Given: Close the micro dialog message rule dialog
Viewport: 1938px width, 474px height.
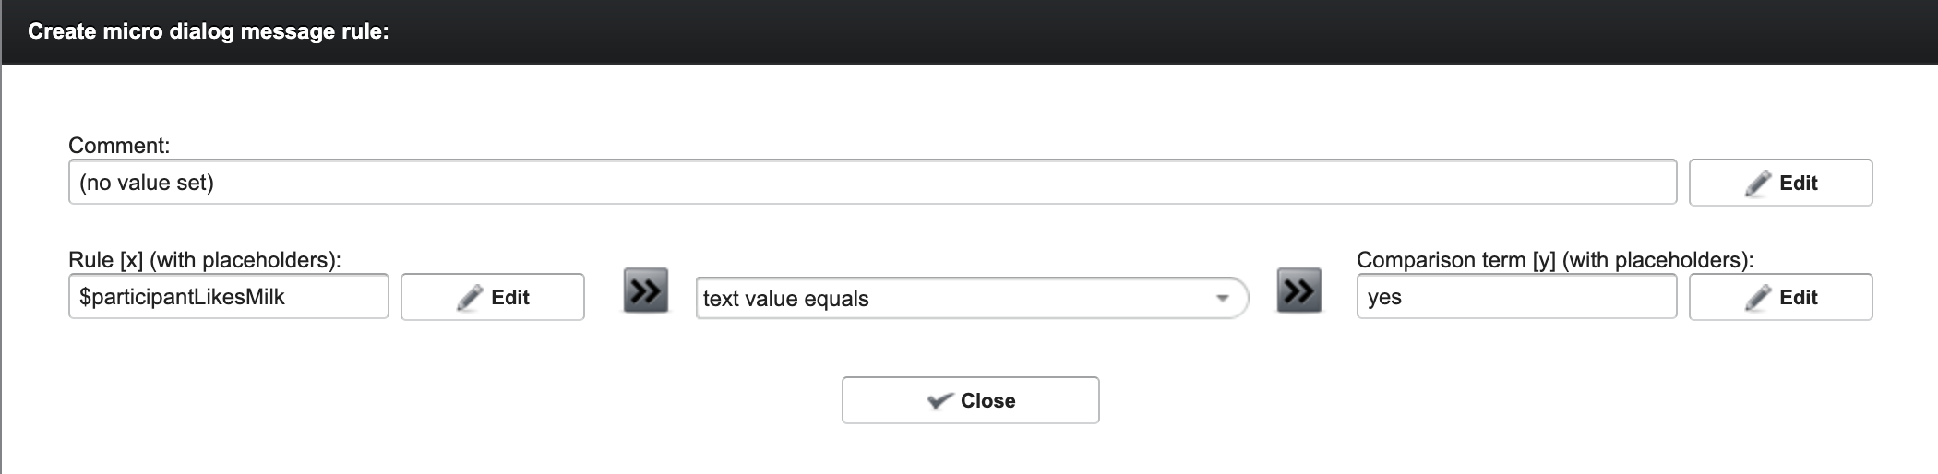Looking at the screenshot, I should 970,400.
